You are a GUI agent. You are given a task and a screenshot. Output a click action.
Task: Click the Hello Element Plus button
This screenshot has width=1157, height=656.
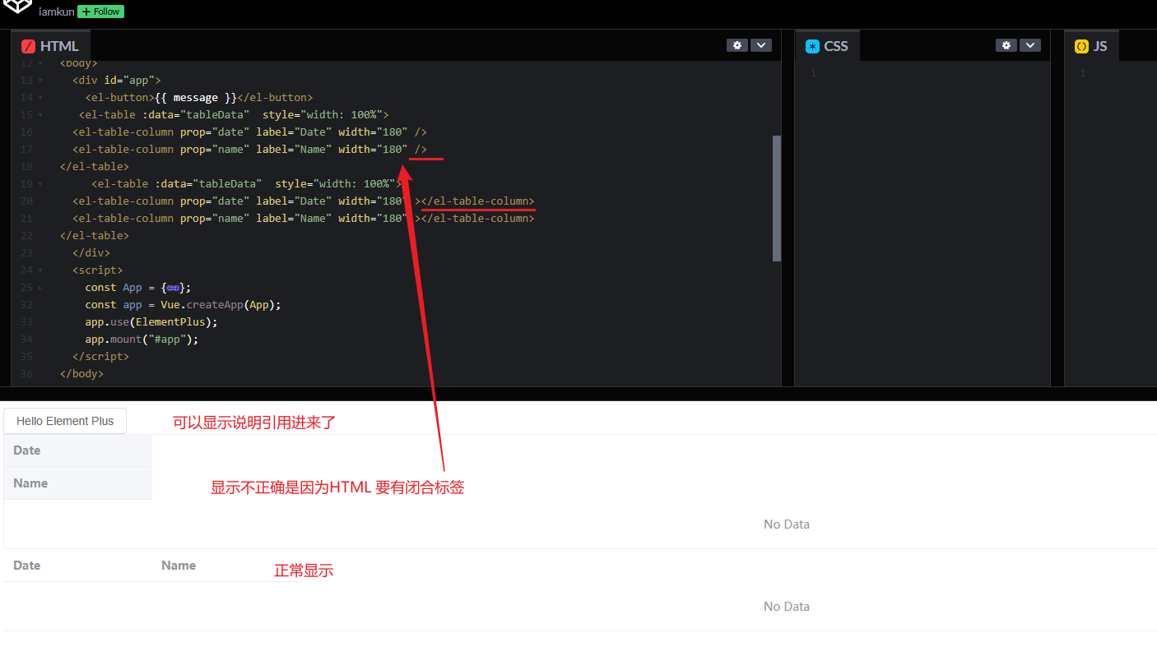(65, 421)
